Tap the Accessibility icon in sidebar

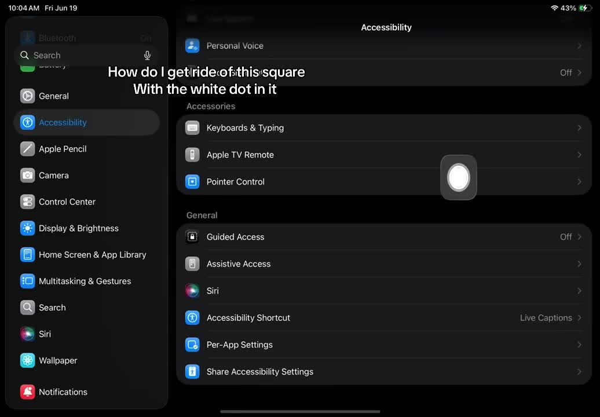28,122
